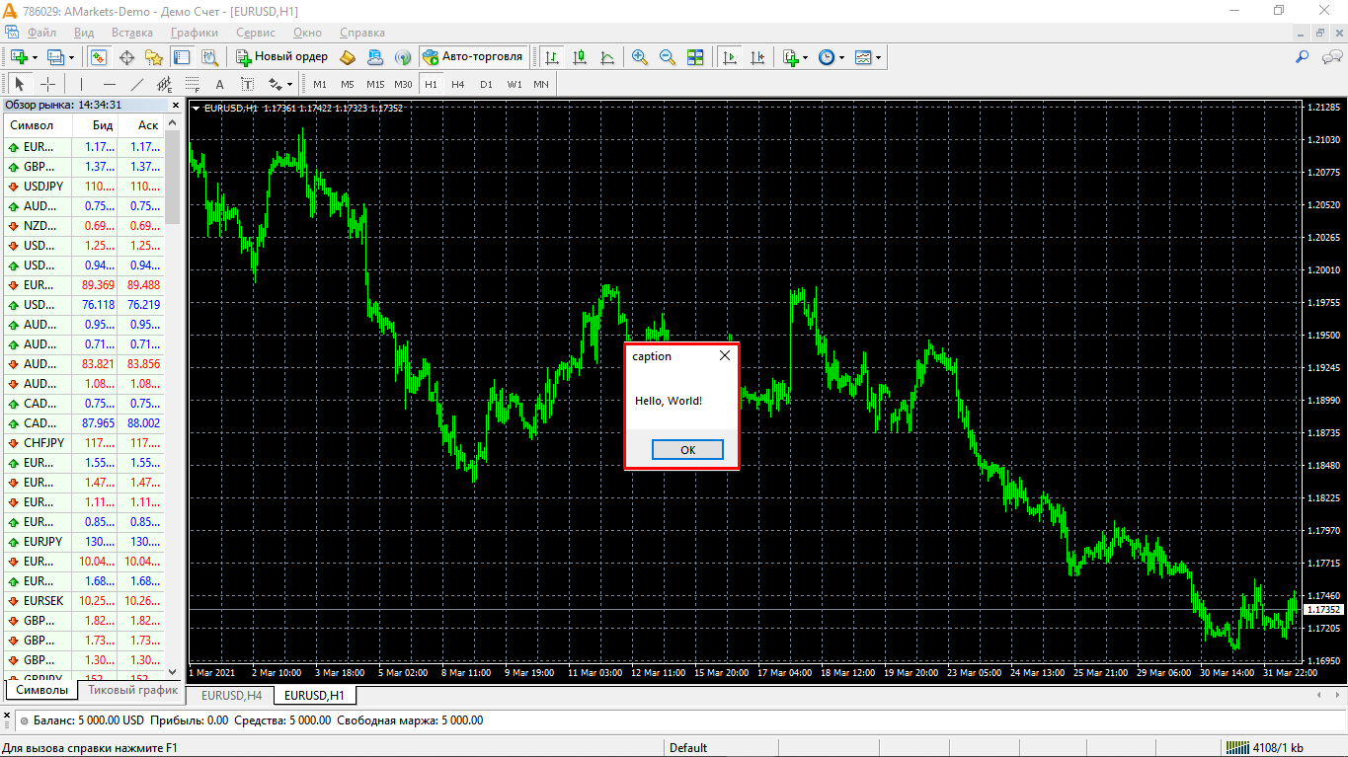Select the Crosshair cursor tool

[47, 84]
